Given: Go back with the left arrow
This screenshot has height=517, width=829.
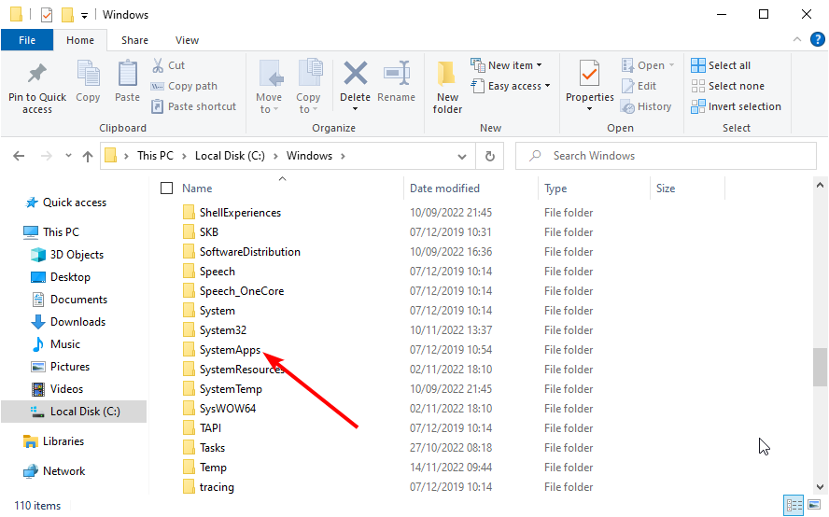Looking at the screenshot, I should click(x=19, y=156).
